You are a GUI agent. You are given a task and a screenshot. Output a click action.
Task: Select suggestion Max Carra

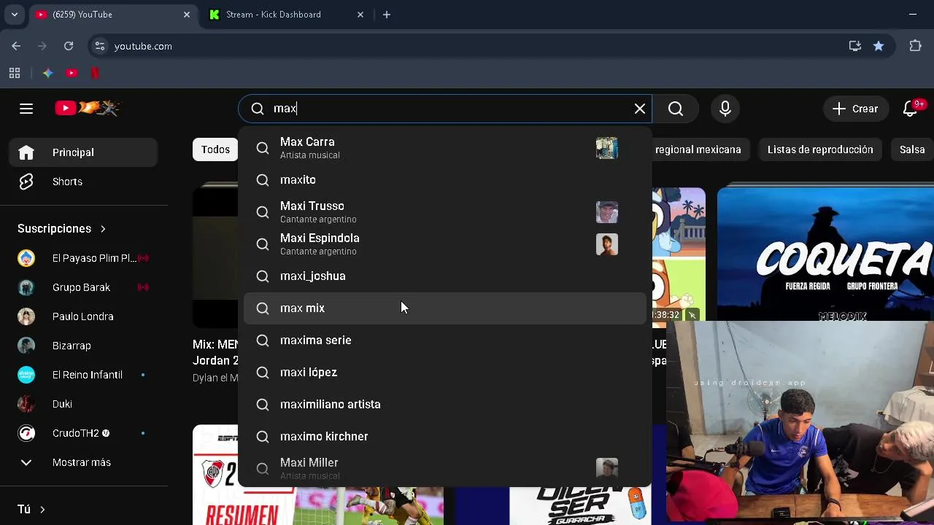444,148
